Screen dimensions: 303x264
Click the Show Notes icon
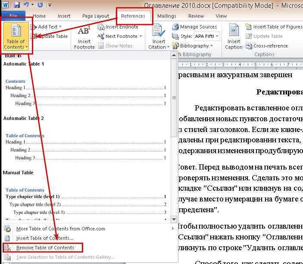(x=101, y=46)
